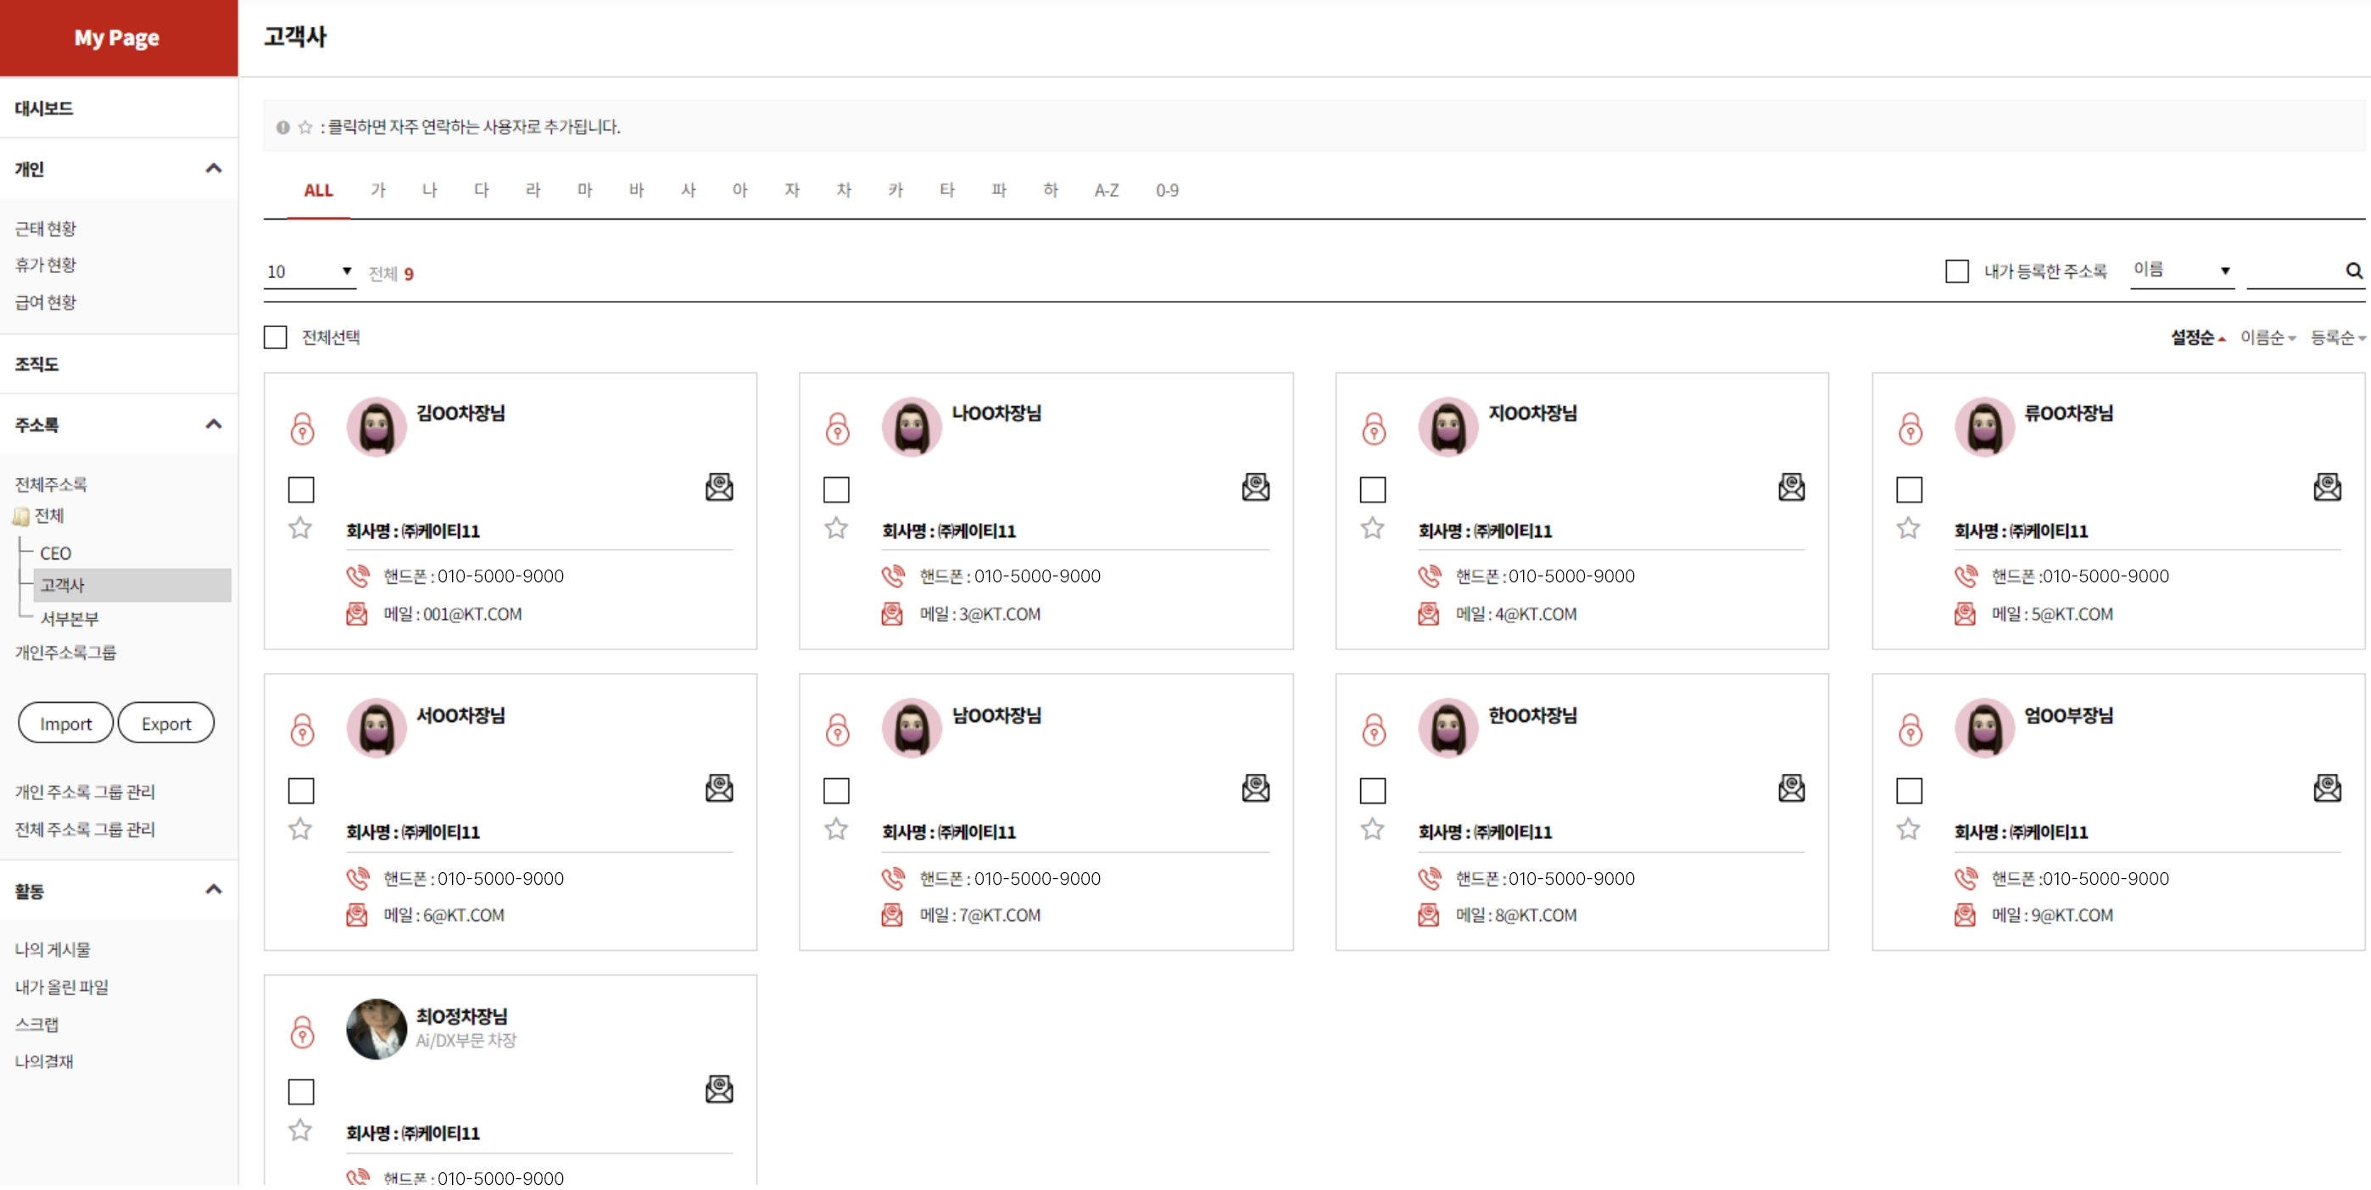Image resolution: width=2371 pixels, height=1190 pixels.
Task: Click phone icon on 김OO차장님 card
Action: tap(357, 576)
